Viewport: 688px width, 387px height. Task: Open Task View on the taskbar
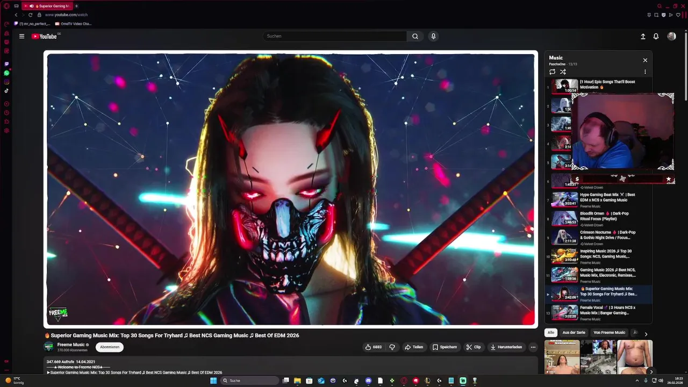(286, 381)
